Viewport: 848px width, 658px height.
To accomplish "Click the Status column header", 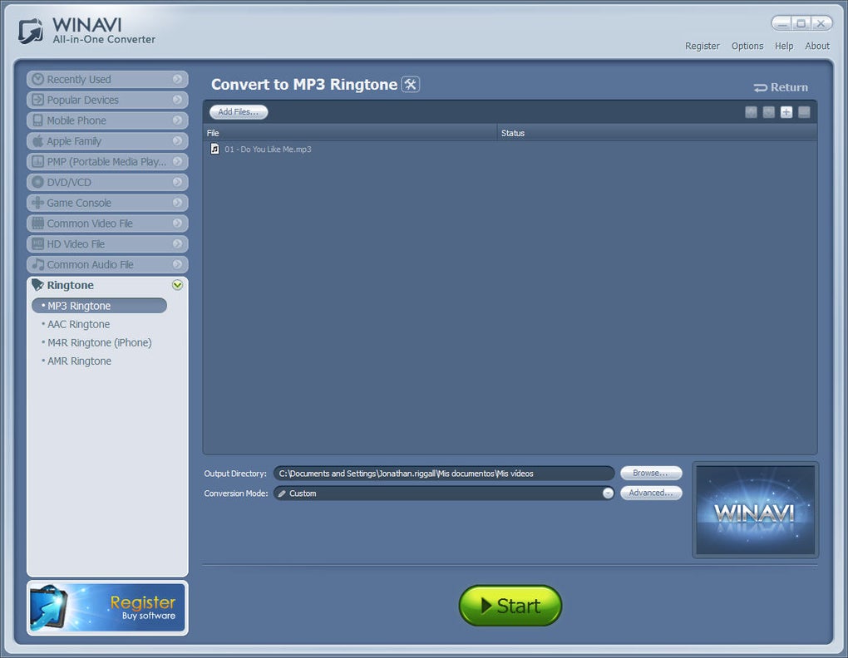I will click(x=657, y=133).
